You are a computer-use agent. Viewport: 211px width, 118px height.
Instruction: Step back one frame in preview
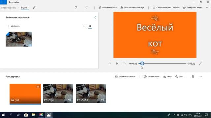tap(109, 64)
